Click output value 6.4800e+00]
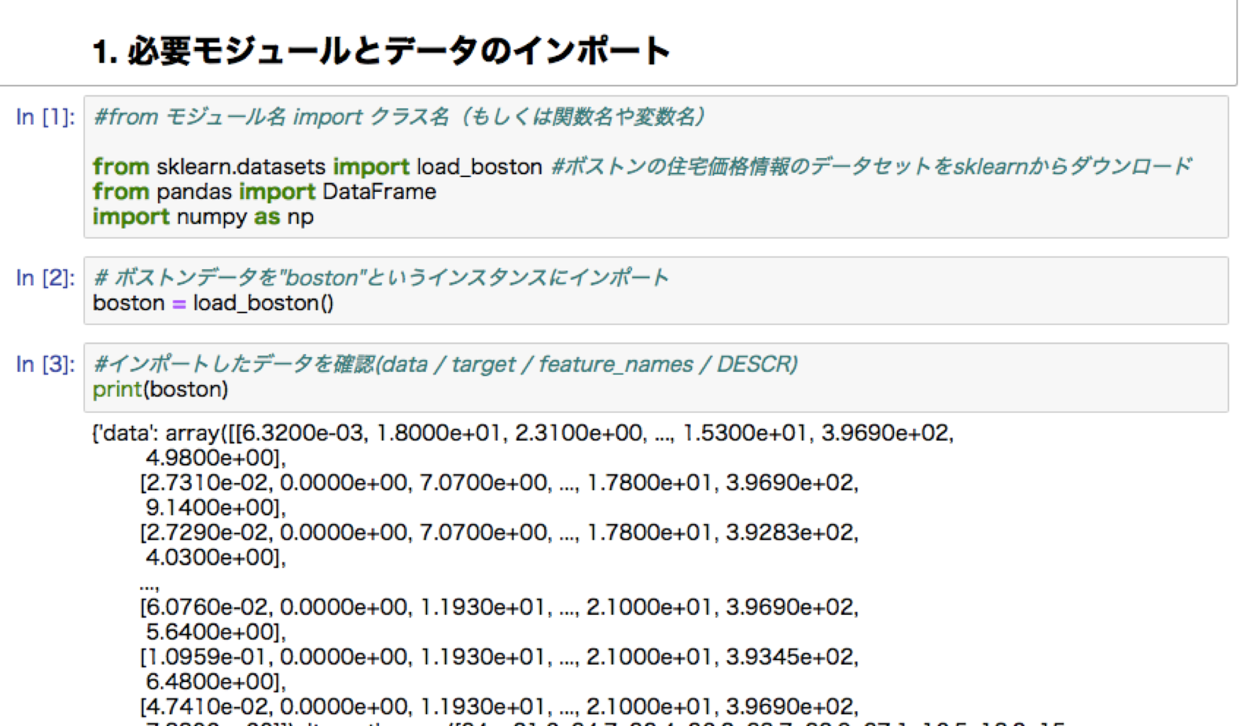 (215, 681)
